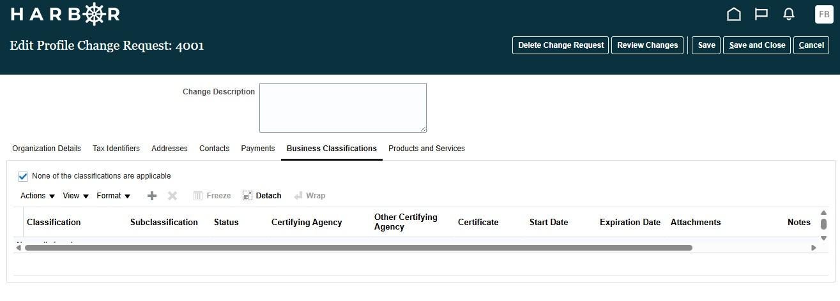Click the Start Date column header
This screenshot has width=840, height=301.
549,222
